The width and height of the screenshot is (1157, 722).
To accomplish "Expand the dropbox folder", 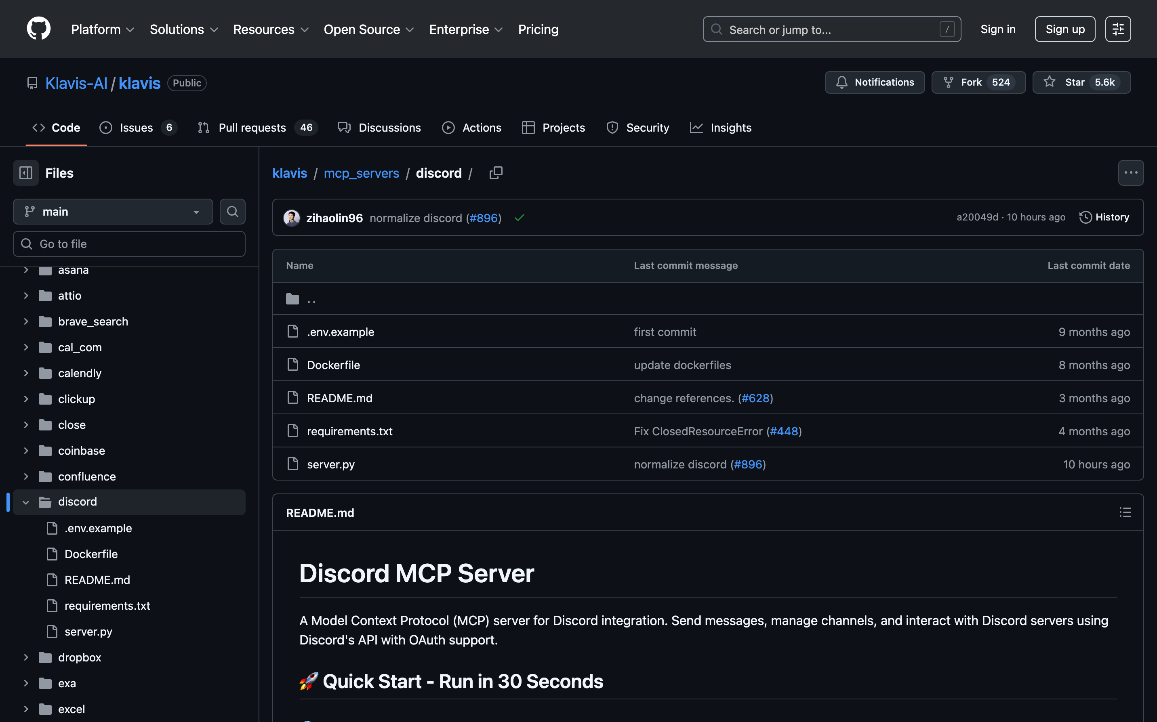I will pyautogui.click(x=26, y=657).
